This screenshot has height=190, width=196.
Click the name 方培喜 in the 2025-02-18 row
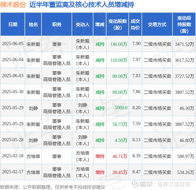[x=33, y=156]
